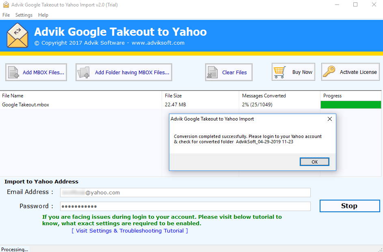This screenshot has height=252, width=383.
Task: Click the Password input field
Action: tap(185, 207)
